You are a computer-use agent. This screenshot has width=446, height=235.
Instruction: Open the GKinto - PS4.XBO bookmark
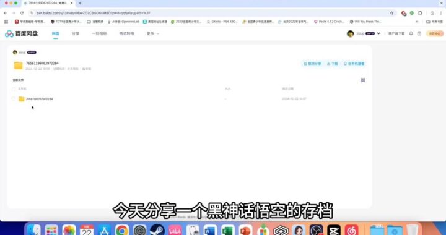(x=222, y=22)
